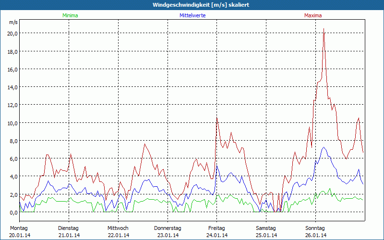
Task: Select the Montag day label
Action: pyautogui.click(x=19, y=228)
